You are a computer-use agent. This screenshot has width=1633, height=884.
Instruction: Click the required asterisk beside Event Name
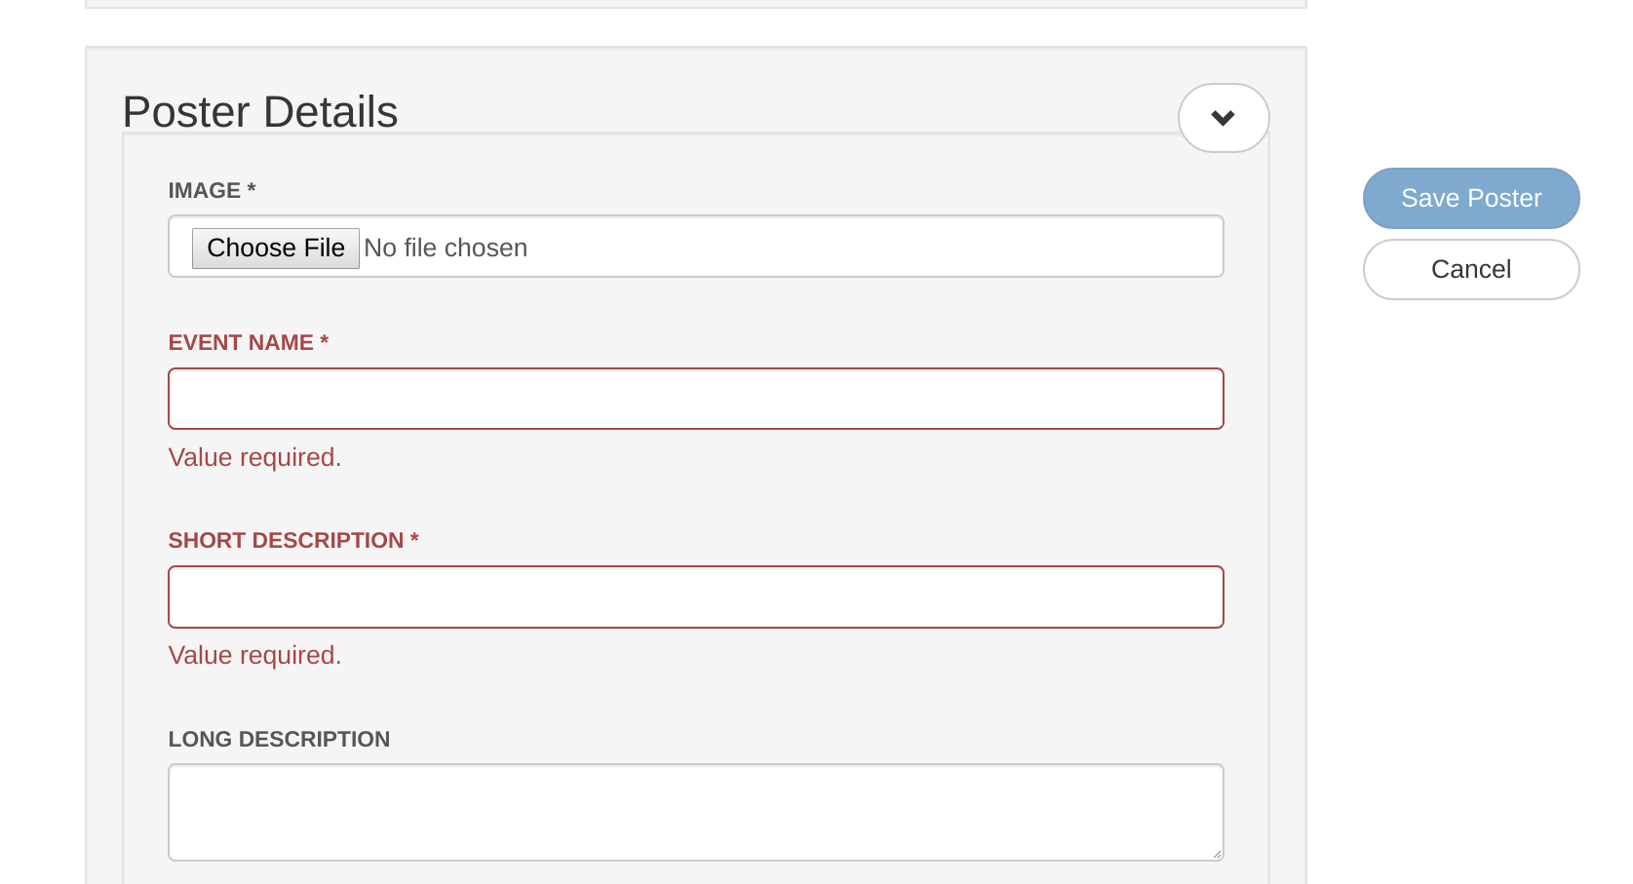pos(325,341)
